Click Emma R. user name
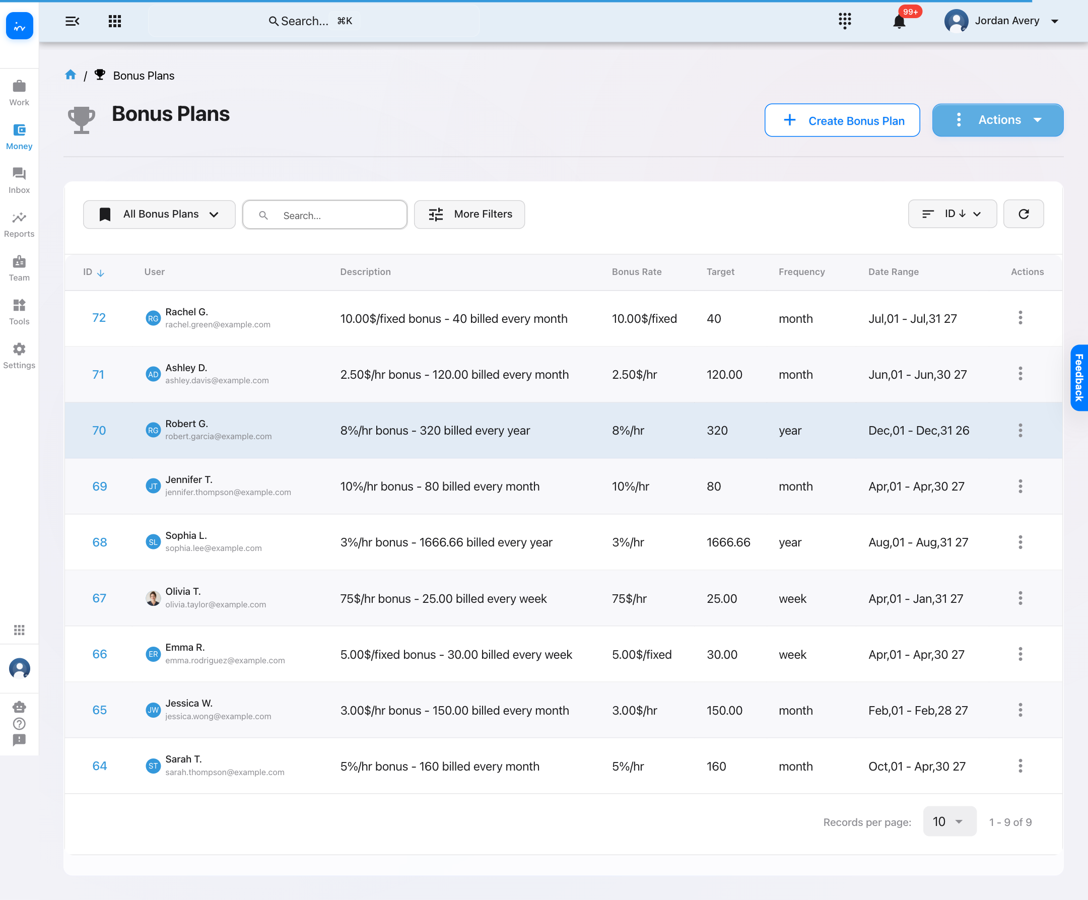 pyautogui.click(x=185, y=647)
